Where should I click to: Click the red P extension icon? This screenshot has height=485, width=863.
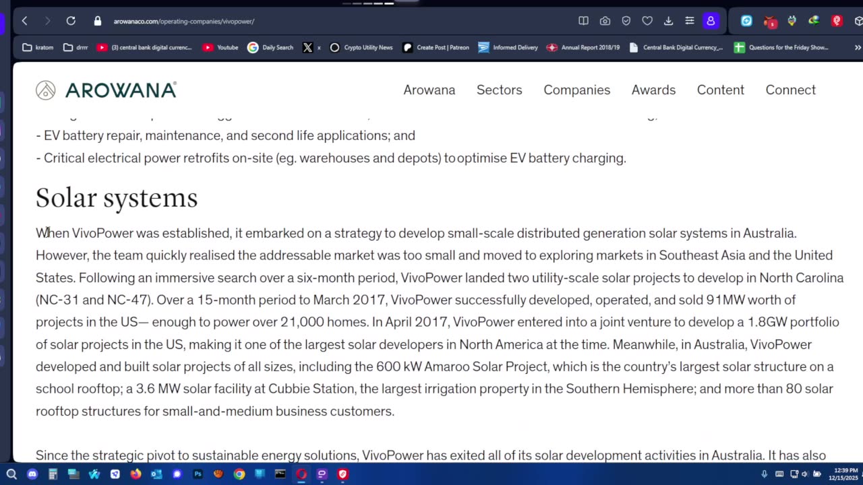(x=837, y=21)
